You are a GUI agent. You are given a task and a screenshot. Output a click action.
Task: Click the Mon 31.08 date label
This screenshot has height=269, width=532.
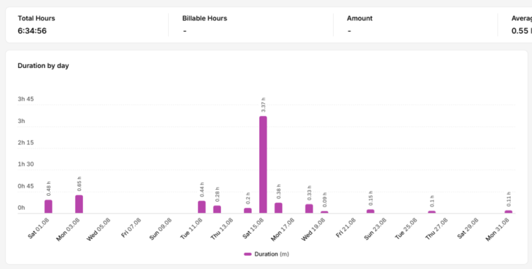(x=497, y=229)
